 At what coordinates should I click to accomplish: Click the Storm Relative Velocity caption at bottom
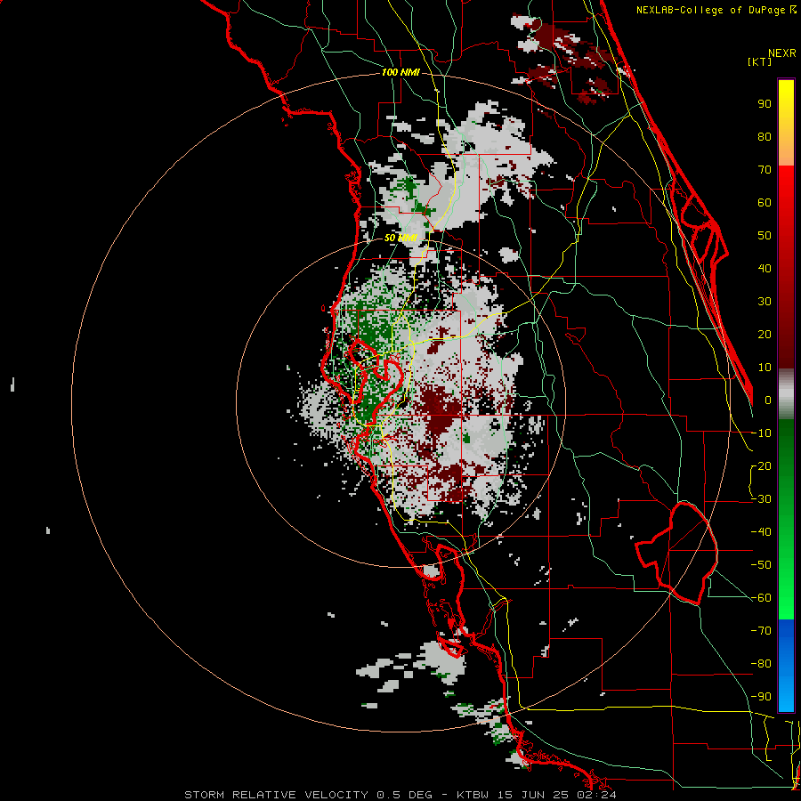click(x=400, y=795)
